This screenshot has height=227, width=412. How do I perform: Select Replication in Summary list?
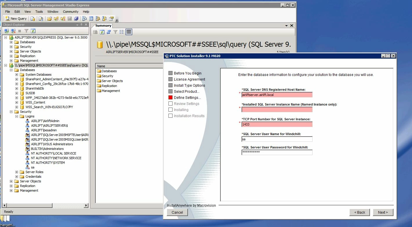pos(109,86)
